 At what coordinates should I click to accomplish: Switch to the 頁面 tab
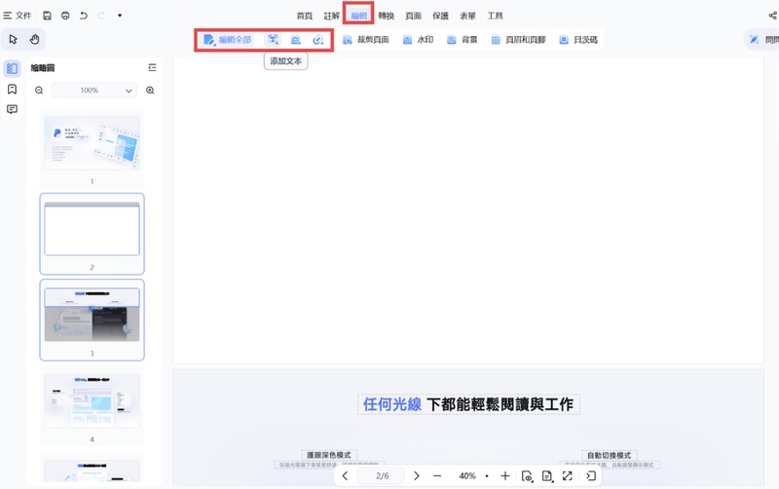tap(413, 16)
